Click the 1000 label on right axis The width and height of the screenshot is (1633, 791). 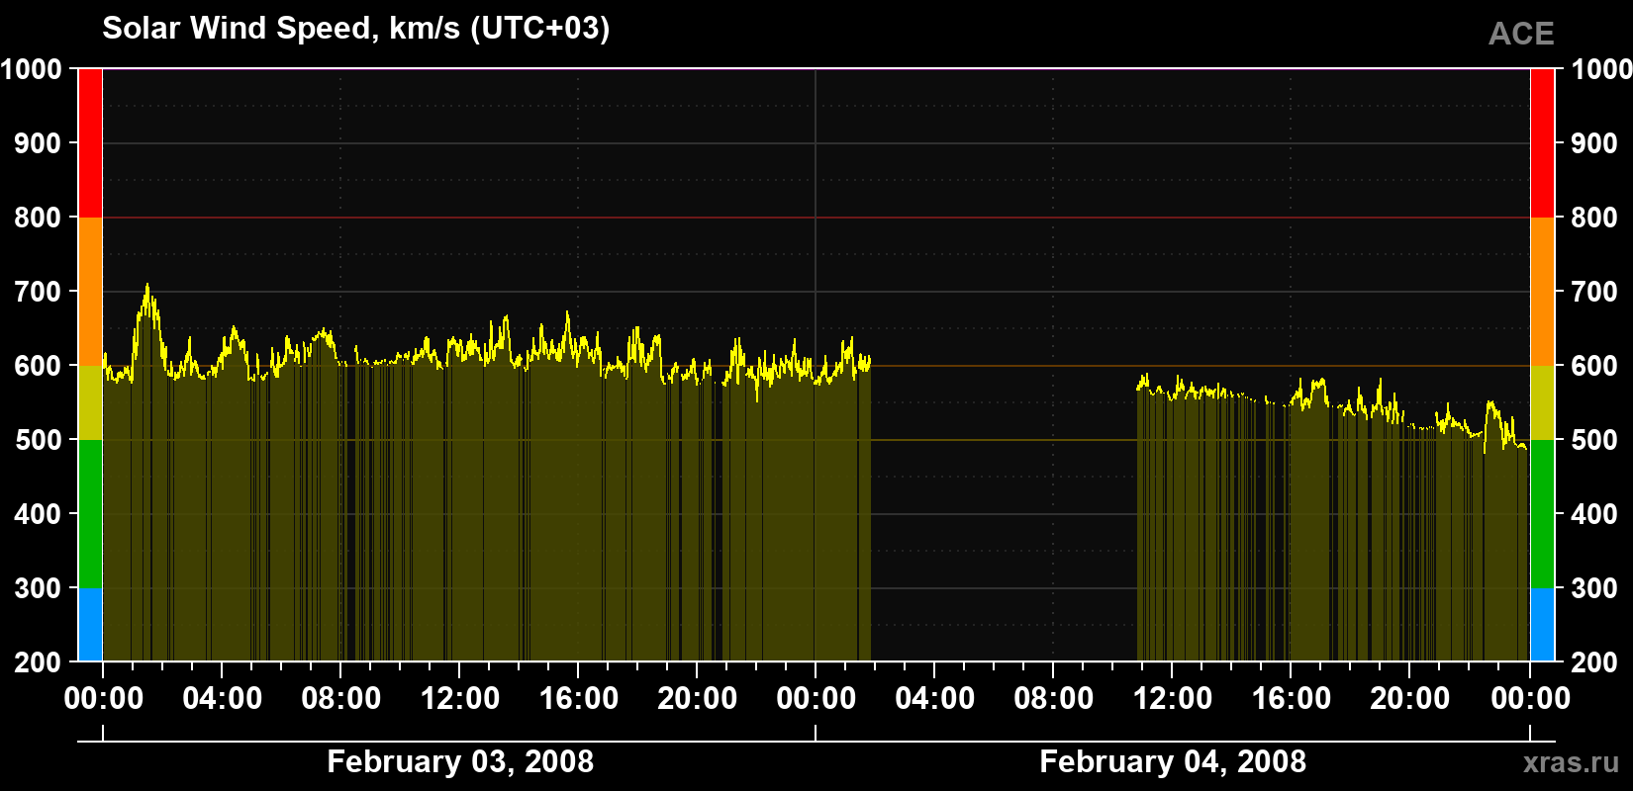[x=1601, y=69]
